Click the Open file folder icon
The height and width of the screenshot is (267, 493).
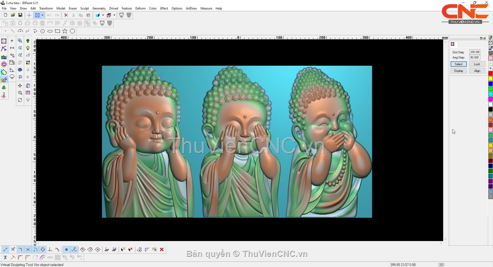click(13, 15)
